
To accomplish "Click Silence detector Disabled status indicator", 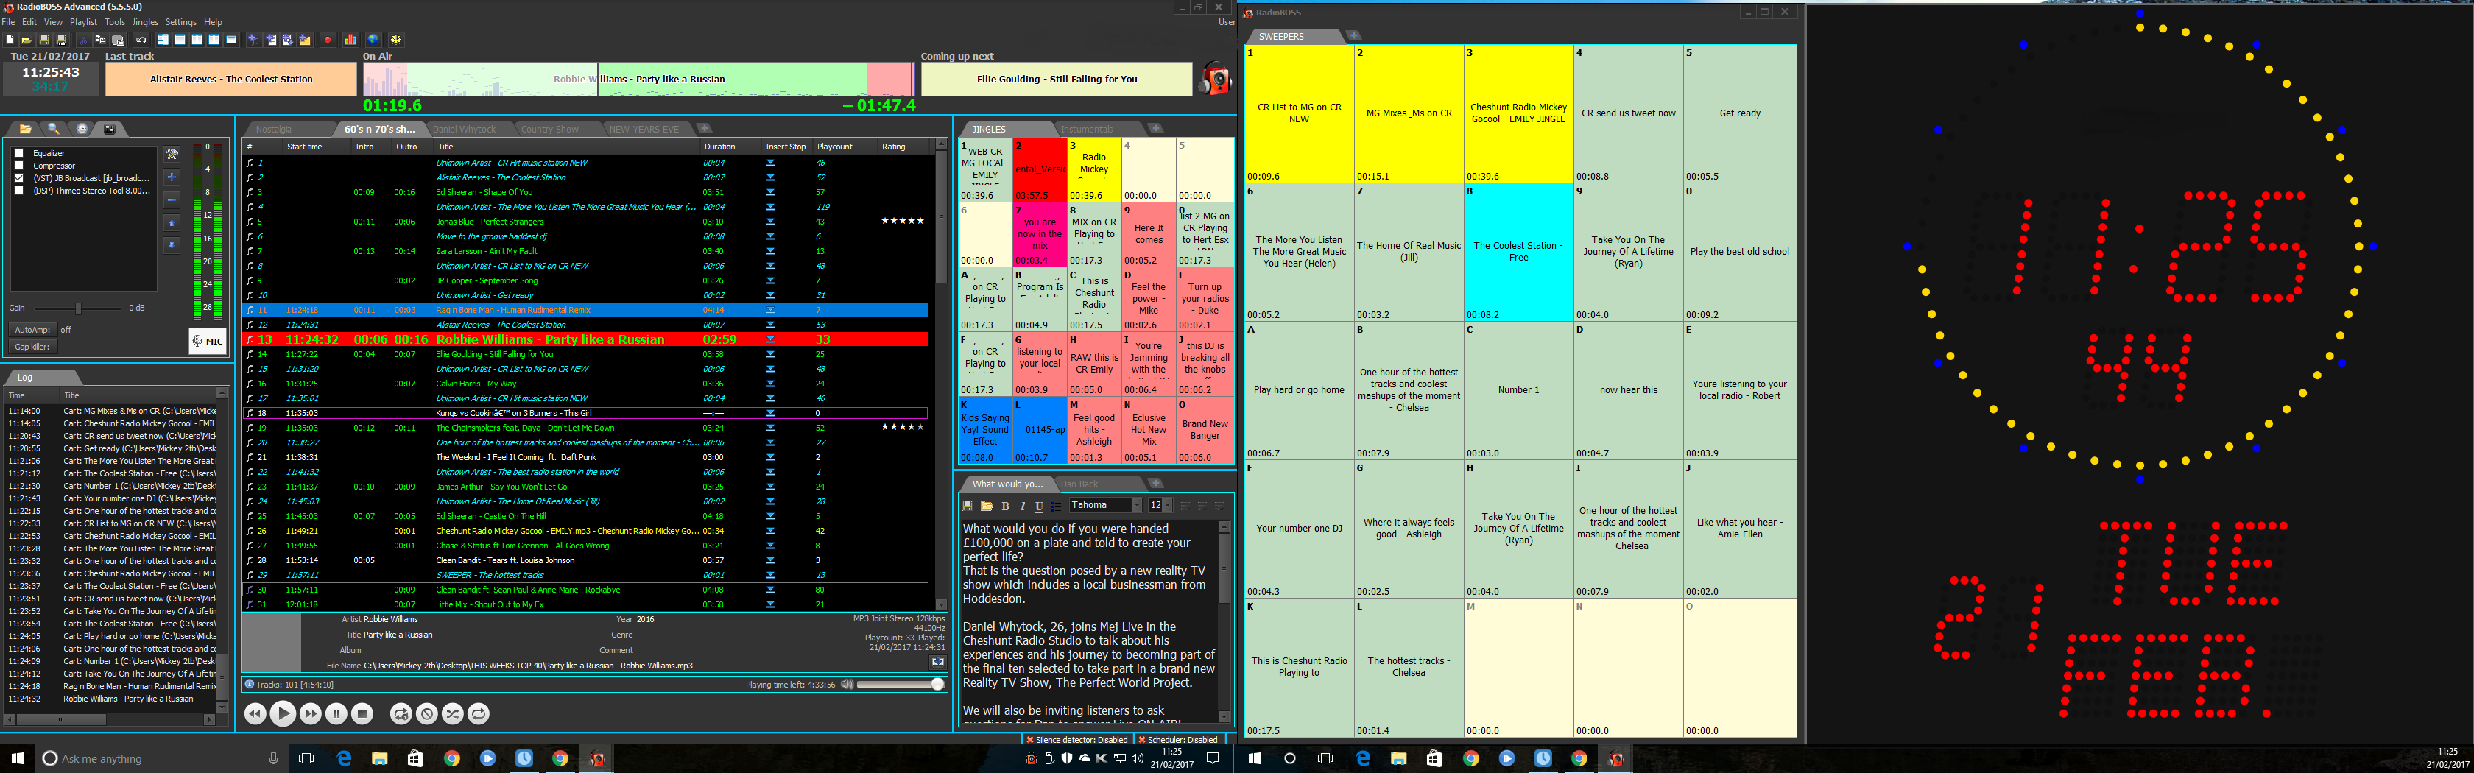I will pos(1077,741).
